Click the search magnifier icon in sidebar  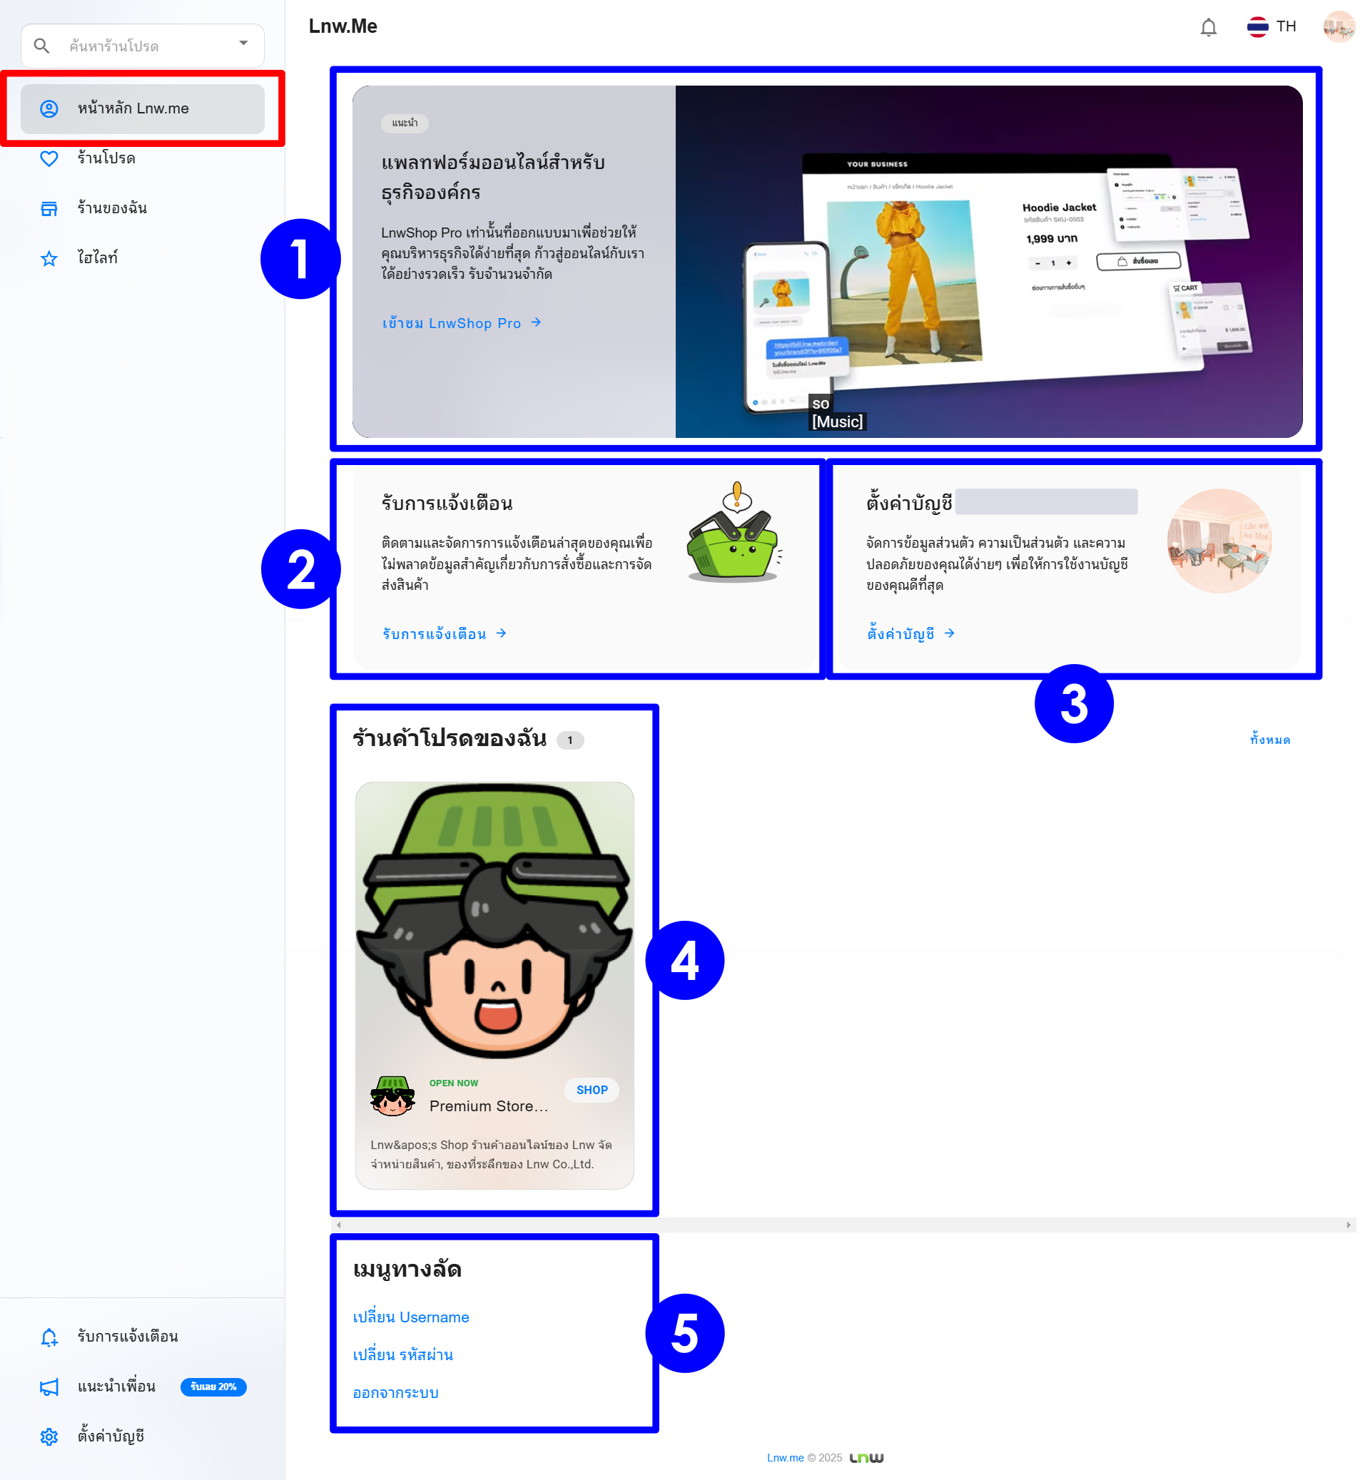pos(41,46)
